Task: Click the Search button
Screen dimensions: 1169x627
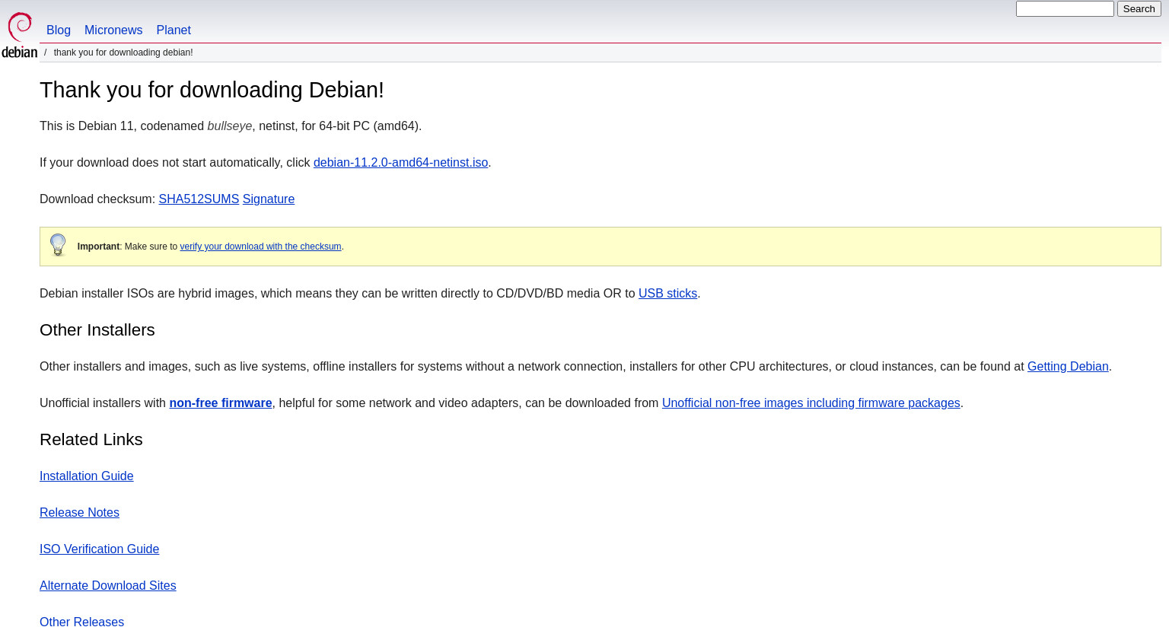Action: pyautogui.click(x=1139, y=8)
